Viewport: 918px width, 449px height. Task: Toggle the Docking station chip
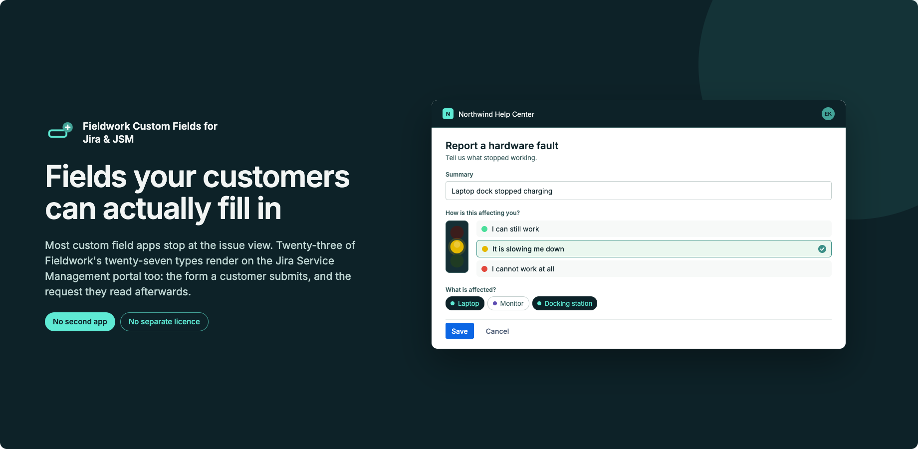click(x=565, y=303)
